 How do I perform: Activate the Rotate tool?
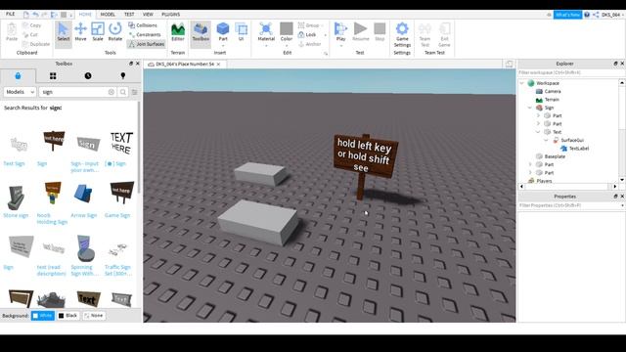point(115,32)
